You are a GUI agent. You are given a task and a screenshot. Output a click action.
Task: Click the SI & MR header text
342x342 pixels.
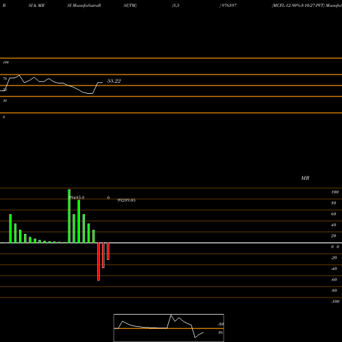[36, 5]
